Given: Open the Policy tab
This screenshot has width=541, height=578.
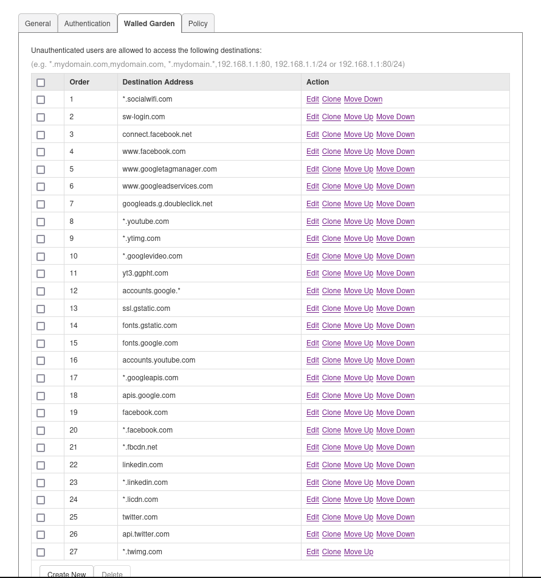Looking at the screenshot, I should tap(198, 24).
